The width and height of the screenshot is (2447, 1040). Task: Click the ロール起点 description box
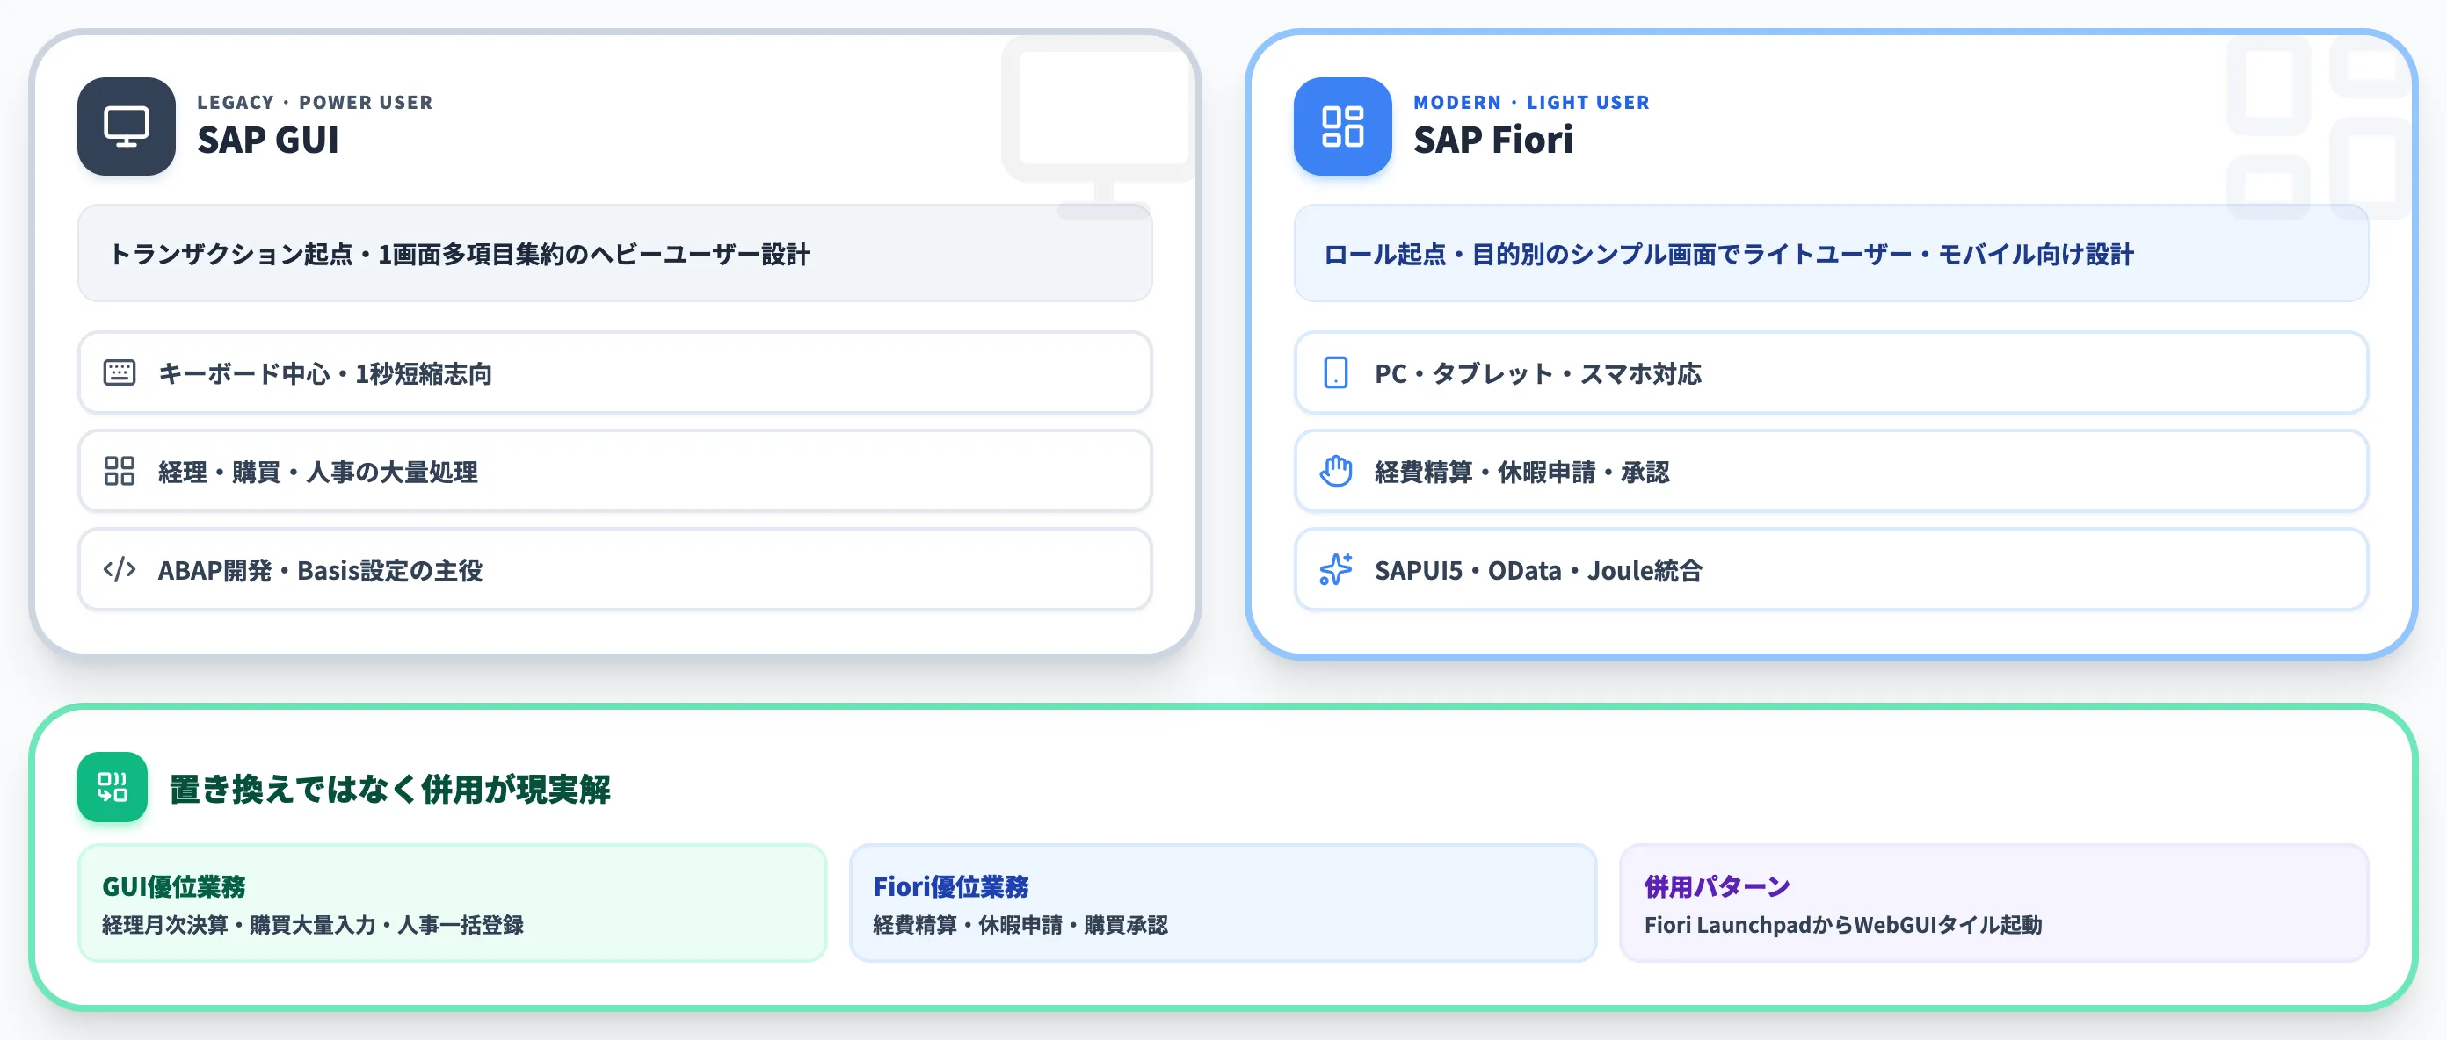click(x=1831, y=253)
